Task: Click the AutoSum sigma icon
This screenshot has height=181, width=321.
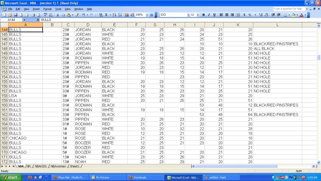Action: pyautogui.click(x=107, y=15)
